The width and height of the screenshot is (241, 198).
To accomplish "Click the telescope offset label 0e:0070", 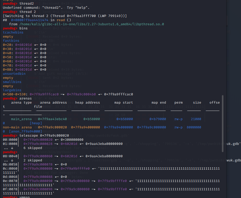I will tap(10, 181).
